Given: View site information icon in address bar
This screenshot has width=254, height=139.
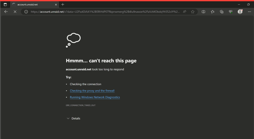Looking at the screenshot, I should point(26,12).
